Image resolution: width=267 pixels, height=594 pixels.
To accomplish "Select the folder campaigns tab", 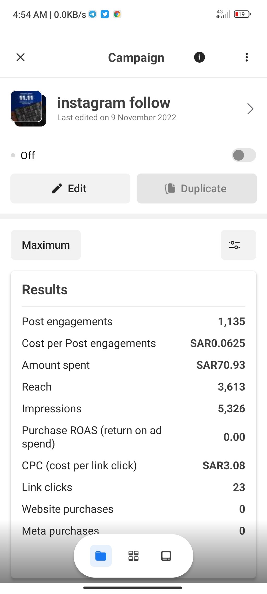I will (101, 556).
